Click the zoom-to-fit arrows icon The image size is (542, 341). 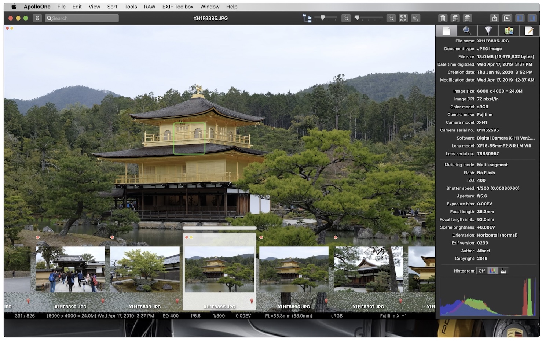pos(403,18)
